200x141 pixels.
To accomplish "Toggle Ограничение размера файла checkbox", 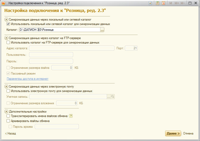I will tap(8, 68).
